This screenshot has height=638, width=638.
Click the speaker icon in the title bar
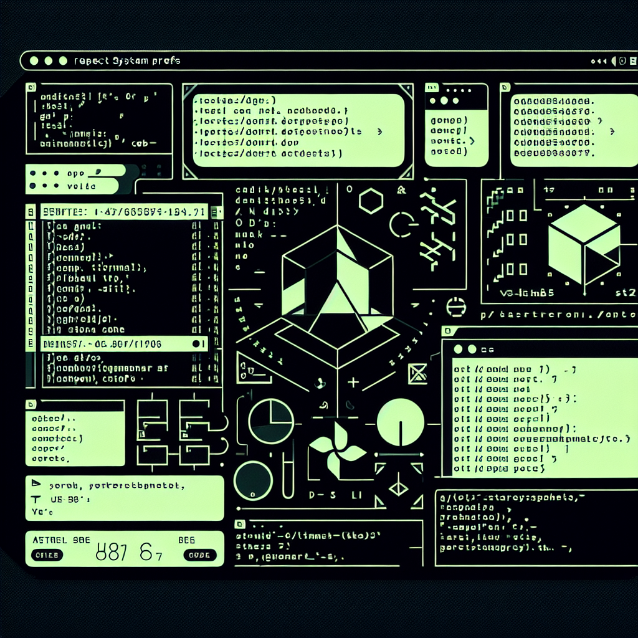click(x=614, y=61)
